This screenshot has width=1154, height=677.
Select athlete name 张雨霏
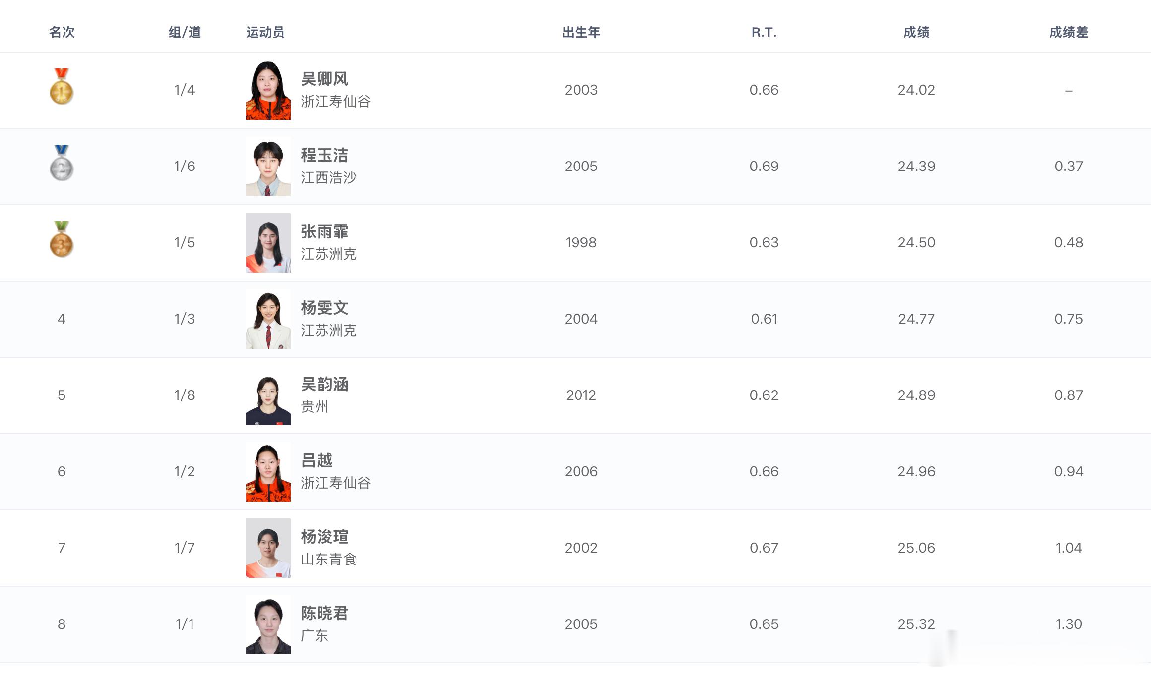click(324, 231)
